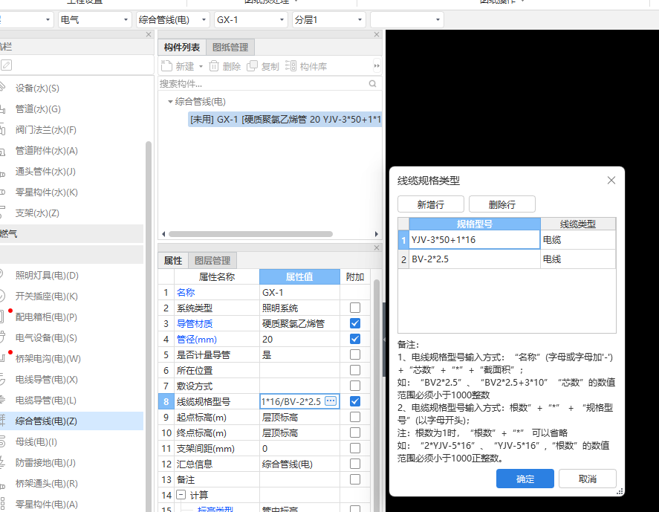The width and height of the screenshot is (659, 512).
Task: Select 电线导管(电)(X) in the sidebar
Action: [46, 380]
